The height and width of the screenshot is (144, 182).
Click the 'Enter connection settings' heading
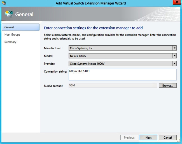(x=93, y=28)
